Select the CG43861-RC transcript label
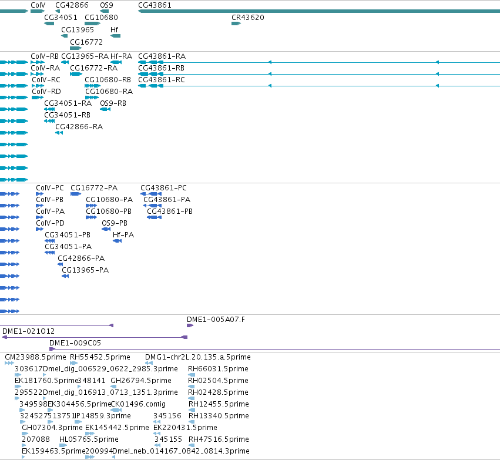The height and width of the screenshot is (460, 500). pyautogui.click(x=162, y=80)
